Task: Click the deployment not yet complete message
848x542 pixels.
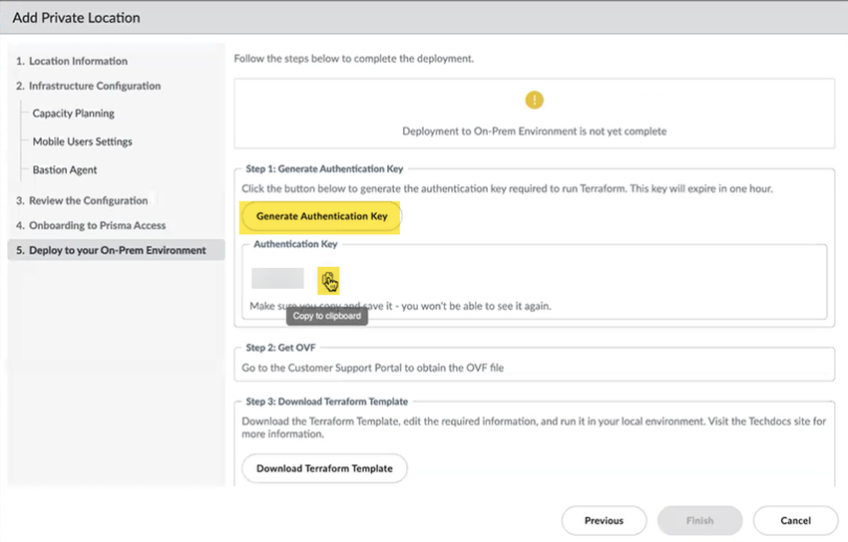Action: 534,131
